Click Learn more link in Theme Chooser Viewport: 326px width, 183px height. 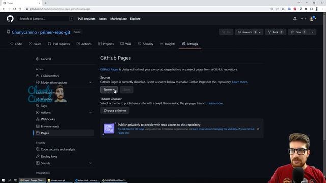(x=215, y=103)
